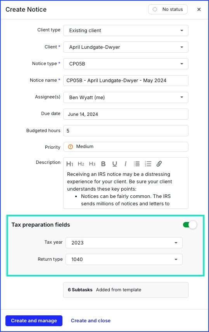This screenshot has width=209, height=332.
Task: Click the Budgeted hours input field
Action: 126,131
